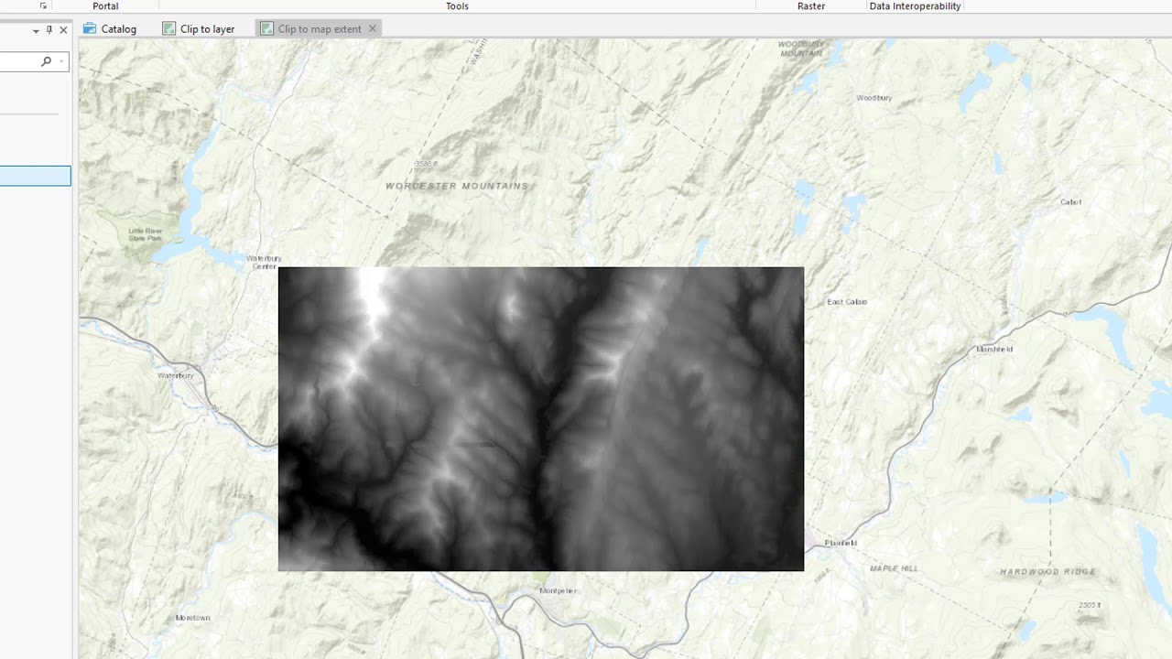Image resolution: width=1172 pixels, height=659 pixels.
Task: Click the Plainfield label on map
Action: pyautogui.click(x=841, y=543)
